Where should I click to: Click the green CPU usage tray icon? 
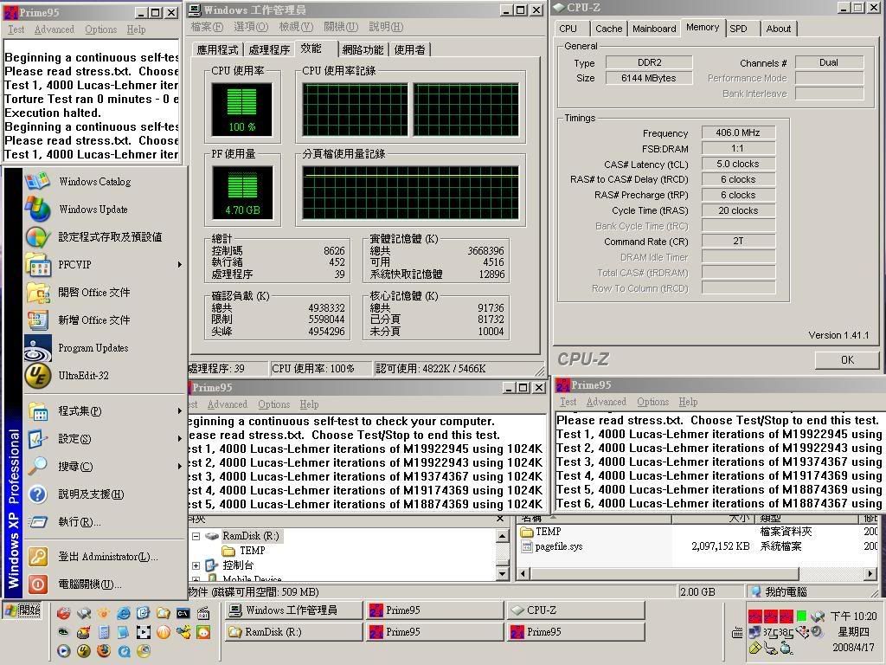click(x=801, y=616)
